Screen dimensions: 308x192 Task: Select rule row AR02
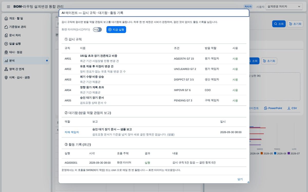pos(154,69)
